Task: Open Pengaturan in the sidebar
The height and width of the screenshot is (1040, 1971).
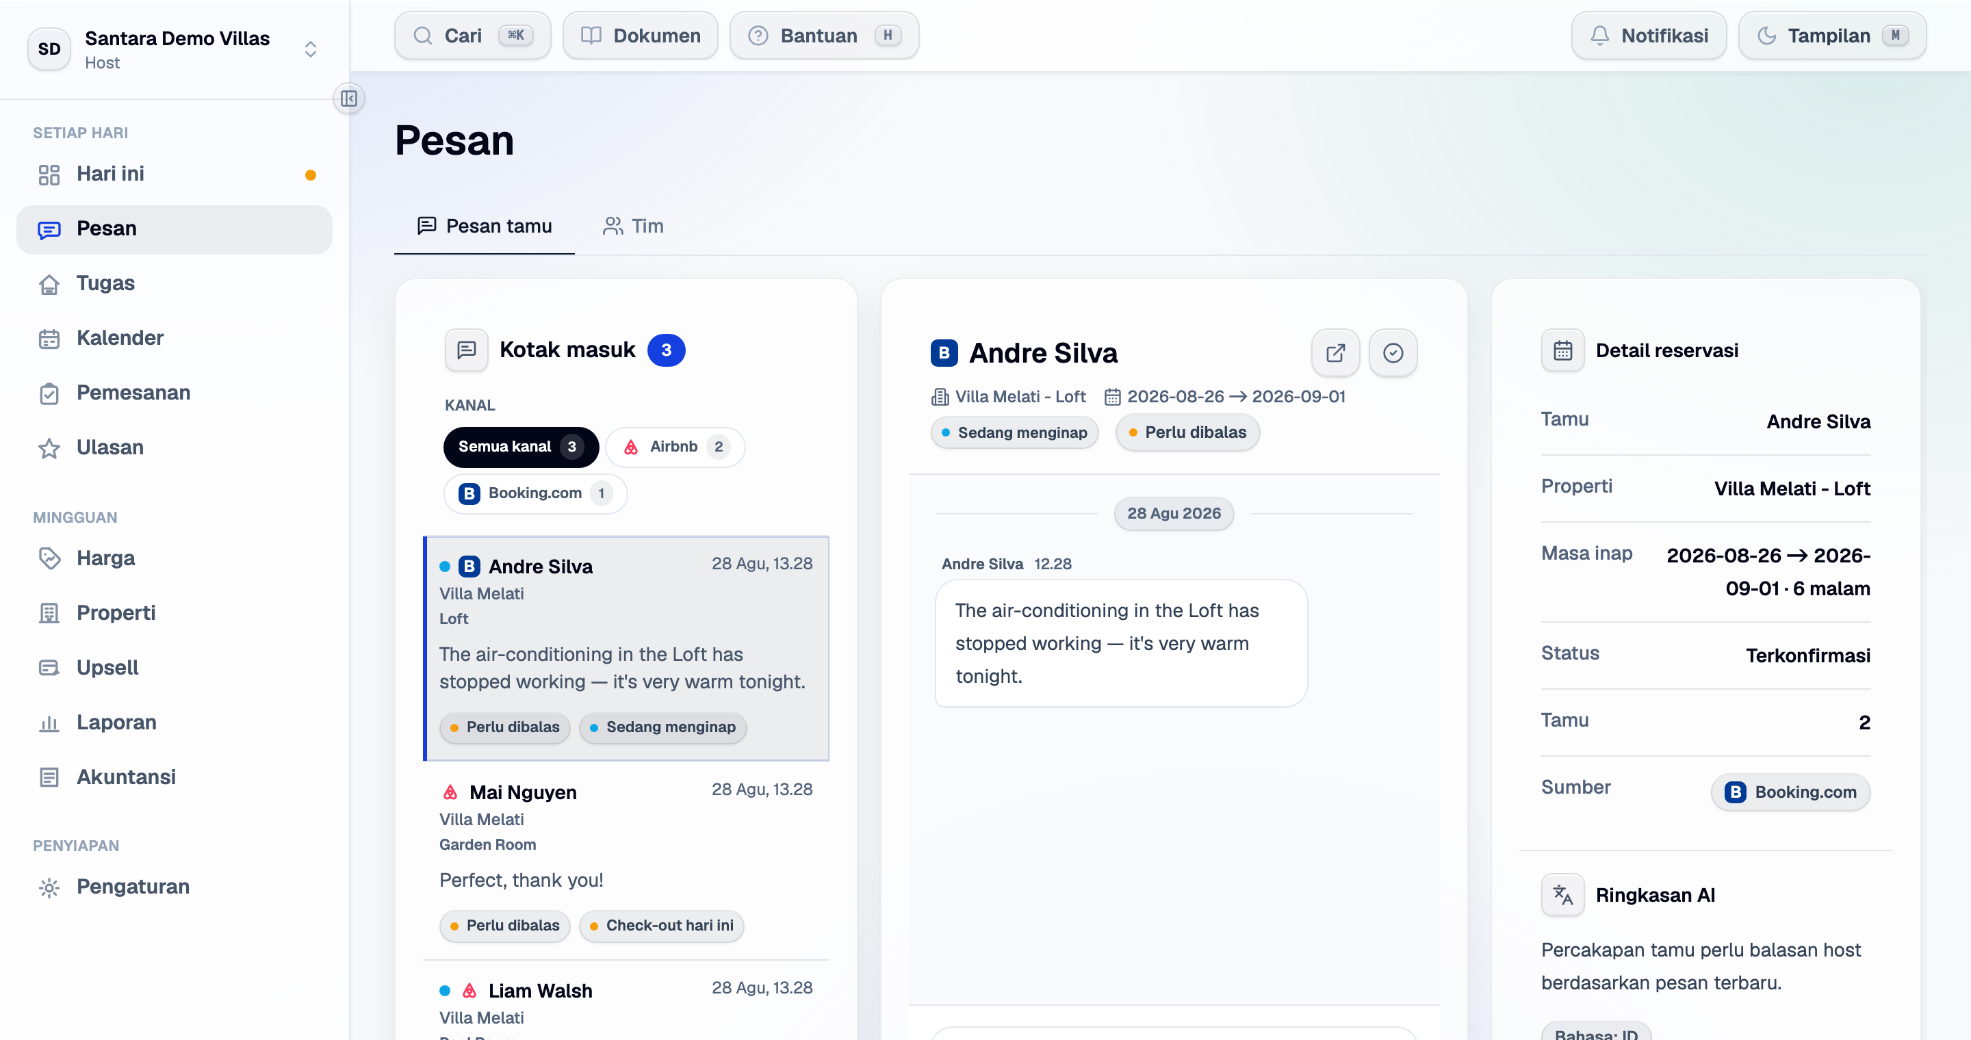Action: 175,887
